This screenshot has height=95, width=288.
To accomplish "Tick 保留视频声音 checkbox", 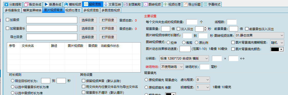I will pos(84,81).
